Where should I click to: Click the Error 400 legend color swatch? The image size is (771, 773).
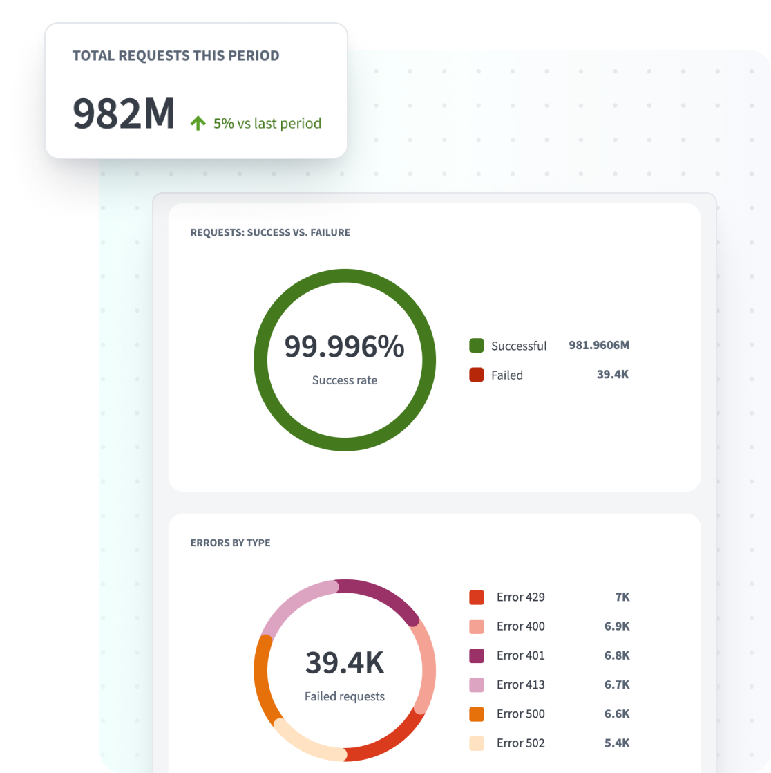point(477,626)
